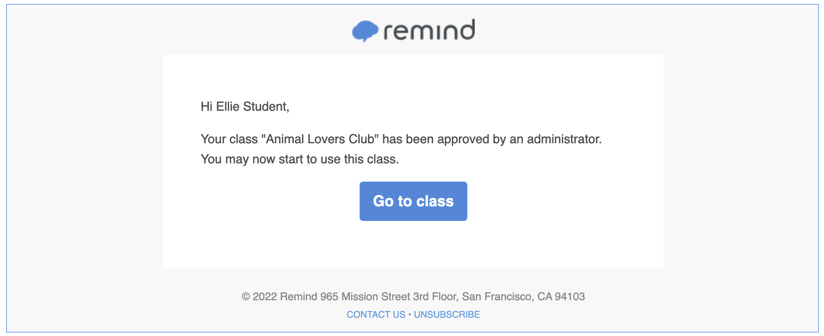Click "San Francisco, CA 94103" footer text
The image size is (824, 336).
[523, 297]
